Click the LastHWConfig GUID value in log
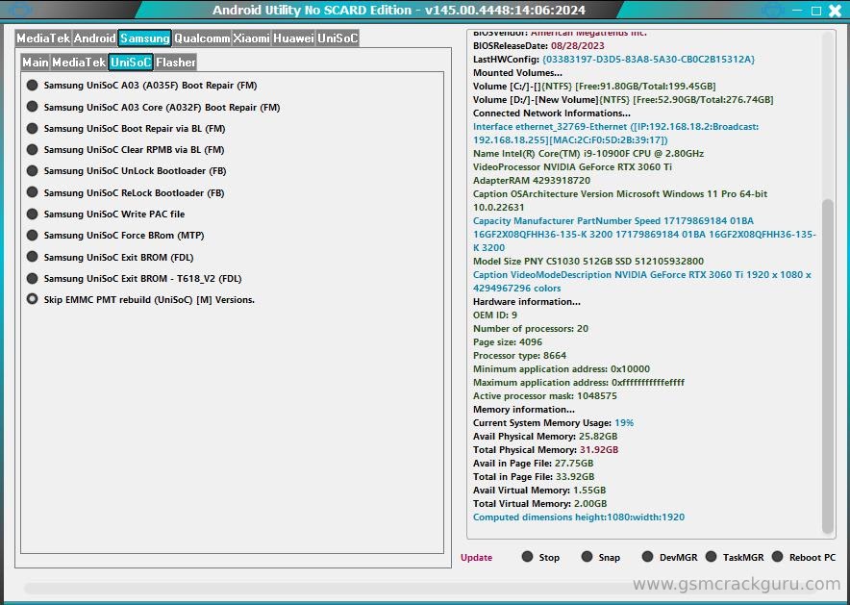This screenshot has height=605, width=850. [x=648, y=59]
